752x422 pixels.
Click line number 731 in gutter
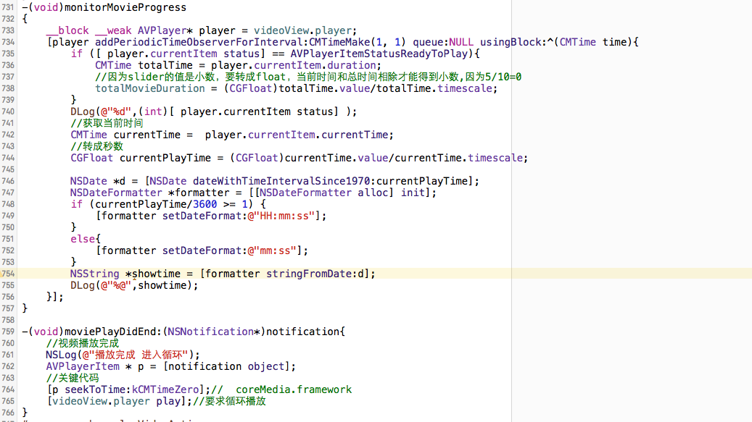pyautogui.click(x=8, y=7)
